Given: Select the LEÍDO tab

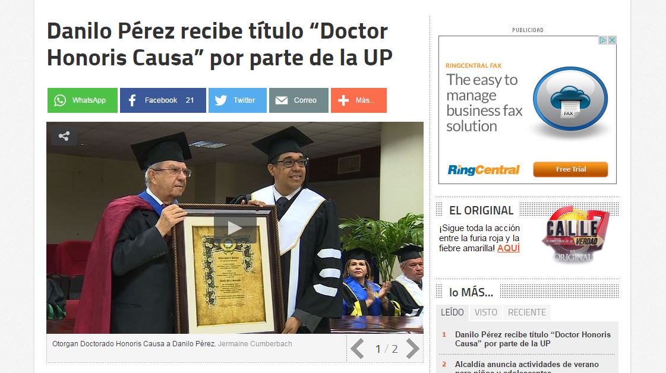Looking at the screenshot, I should pos(452,312).
